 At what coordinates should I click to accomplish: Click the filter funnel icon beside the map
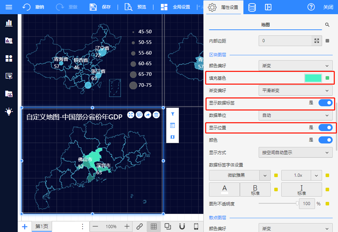[x=173, y=114]
